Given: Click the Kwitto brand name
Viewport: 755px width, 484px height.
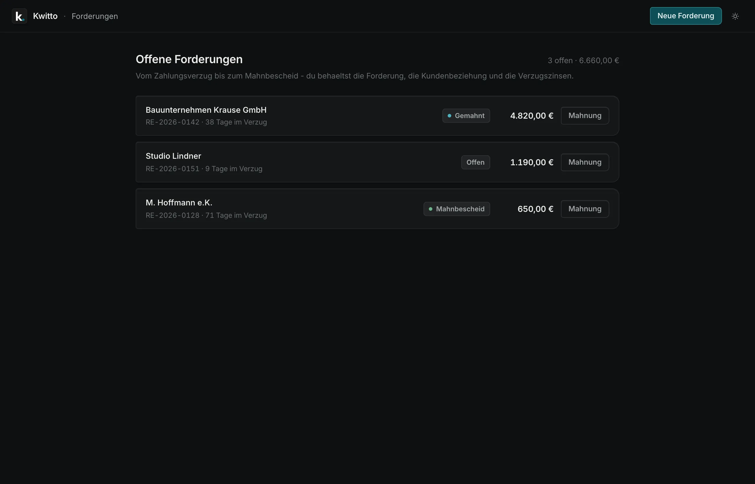Looking at the screenshot, I should [45, 16].
